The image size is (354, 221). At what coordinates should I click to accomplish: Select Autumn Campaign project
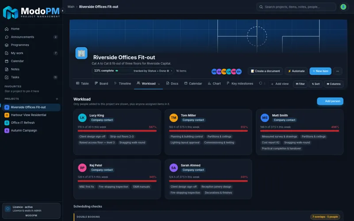point(31,130)
